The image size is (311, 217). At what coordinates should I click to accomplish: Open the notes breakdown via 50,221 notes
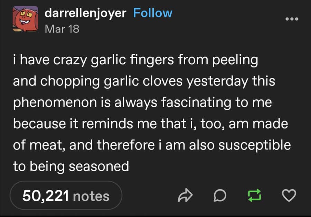(66, 196)
